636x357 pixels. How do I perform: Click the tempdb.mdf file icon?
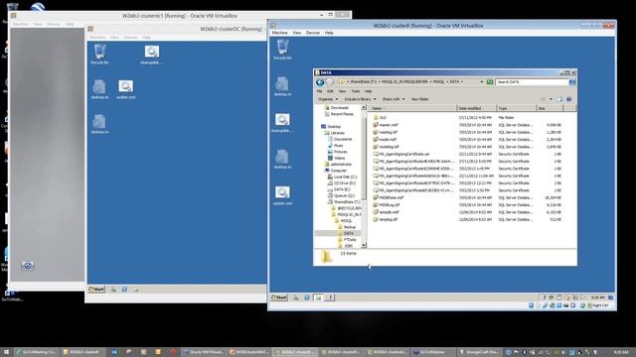point(376,212)
